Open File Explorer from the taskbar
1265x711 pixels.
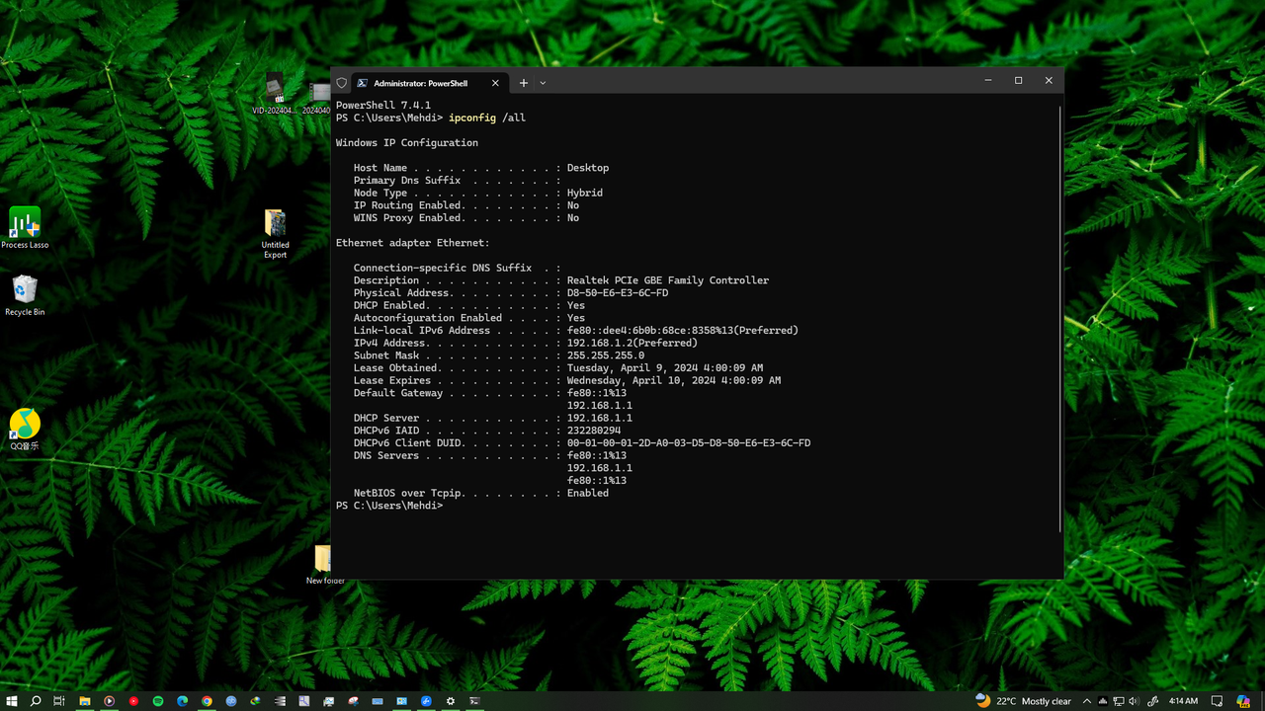tap(85, 701)
